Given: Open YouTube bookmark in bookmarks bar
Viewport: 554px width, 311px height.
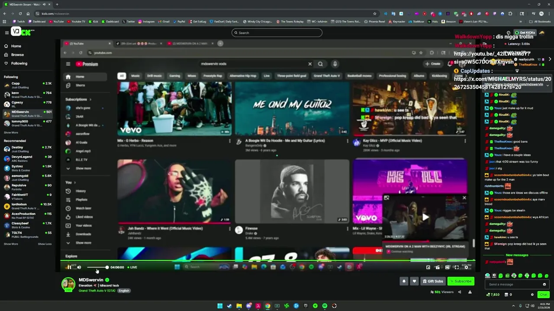Looking at the screenshot, I should 56,22.
